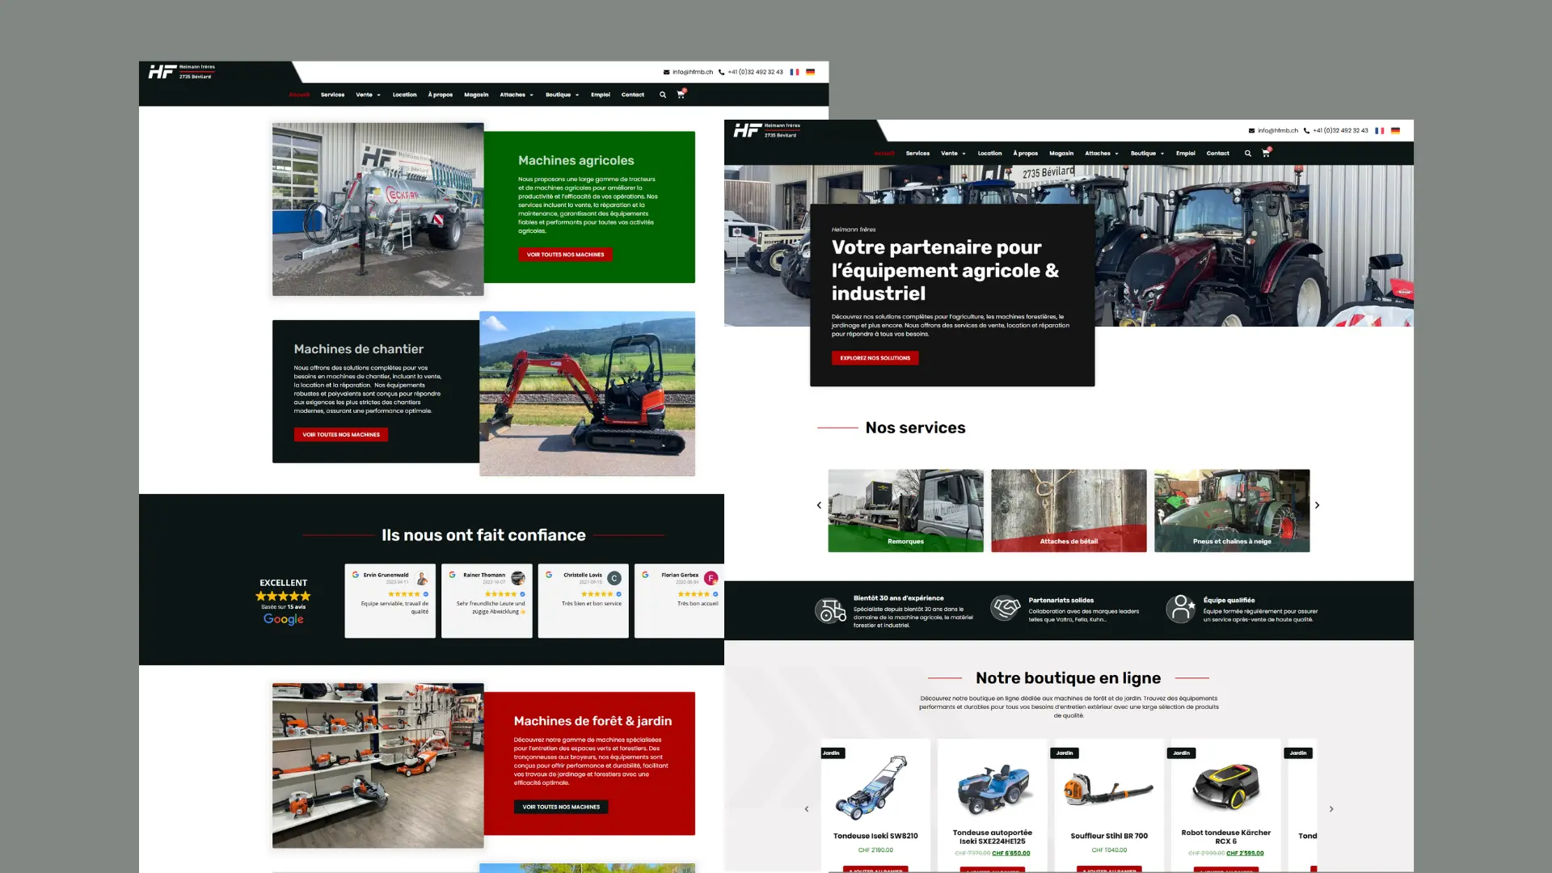Click VOIR TOUTES NOS MACHINES under Machines agricoles

(565, 255)
